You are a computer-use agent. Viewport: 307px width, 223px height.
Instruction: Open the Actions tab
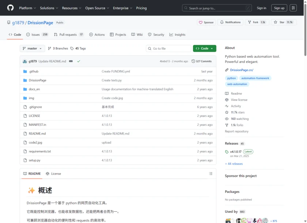pyautogui.click(x=97, y=34)
